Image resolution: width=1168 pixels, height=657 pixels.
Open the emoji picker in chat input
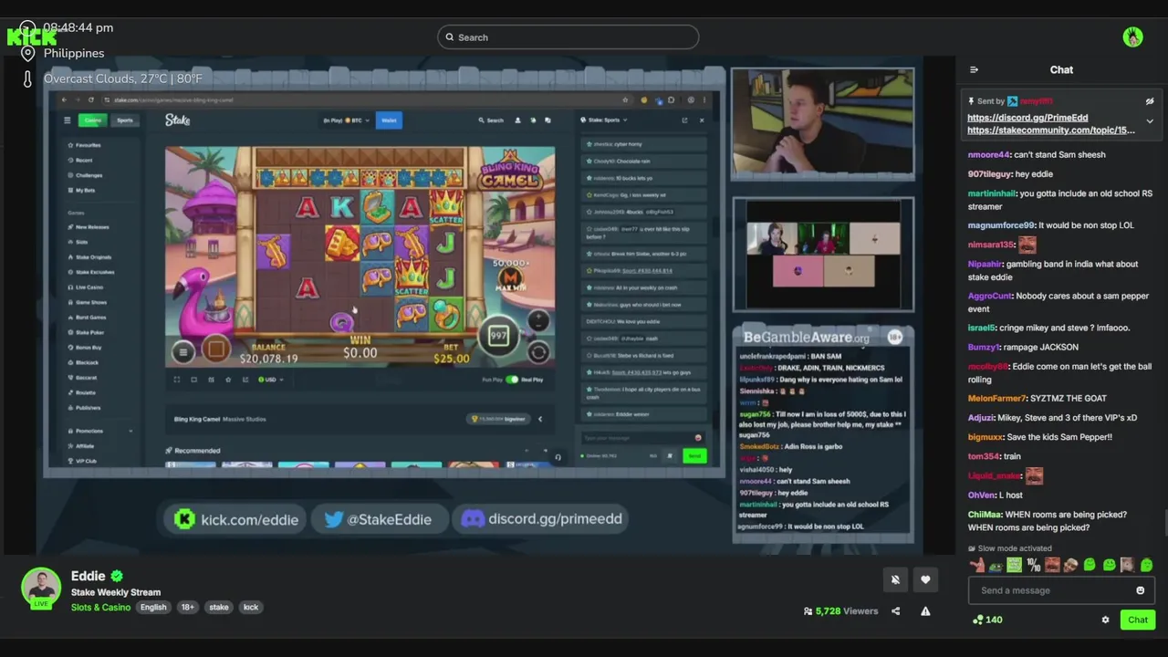(x=1140, y=590)
